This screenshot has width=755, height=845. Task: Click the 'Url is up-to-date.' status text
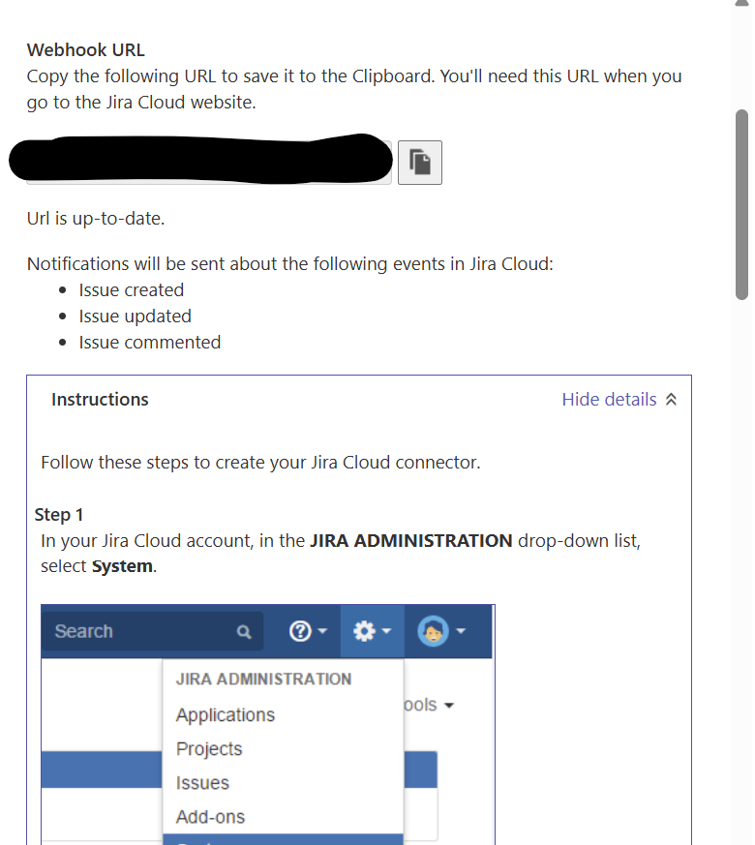point(96,218)
